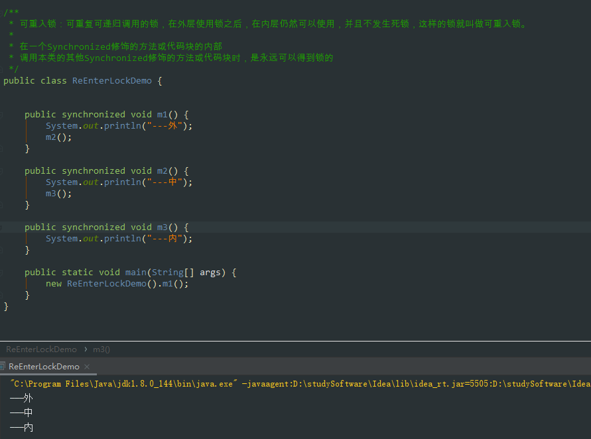Click m3 in its method declaration

click(x=162, y=227)
